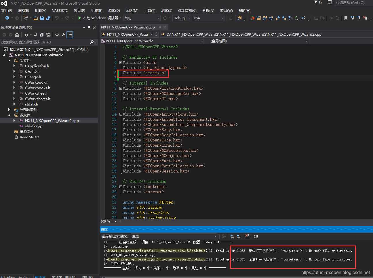373x278 pixels.
Task: Select CFont0.h in the solution tree
Action: point(32,71)
